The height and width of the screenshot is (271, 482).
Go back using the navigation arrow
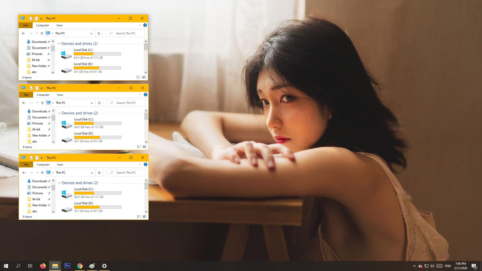click(x=24, y=33)
